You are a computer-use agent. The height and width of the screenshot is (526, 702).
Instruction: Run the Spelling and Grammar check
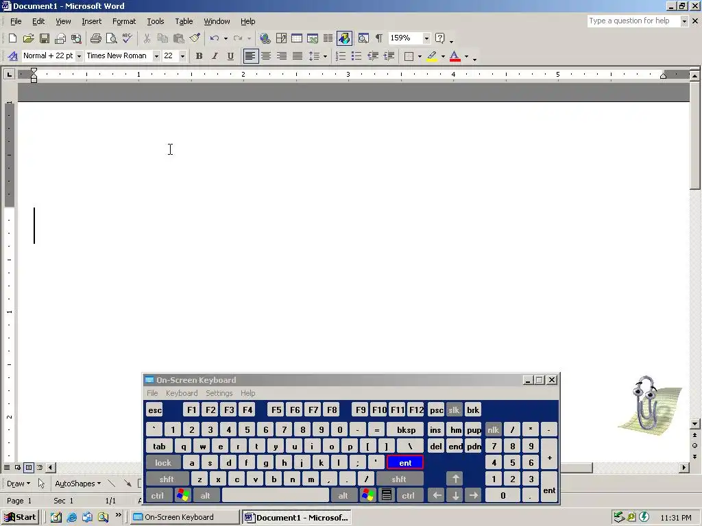click(127, 38)
